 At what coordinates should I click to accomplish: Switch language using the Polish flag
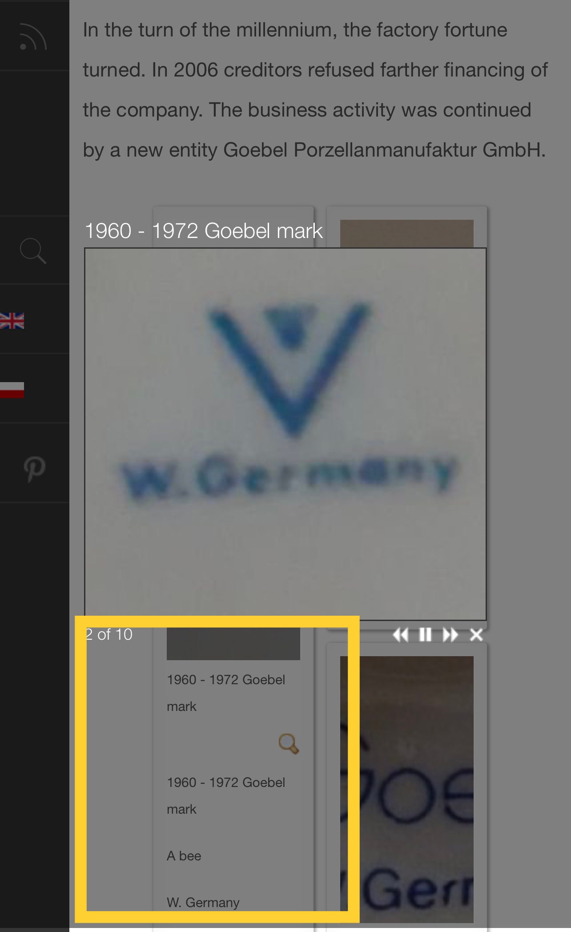pos(12,390)
